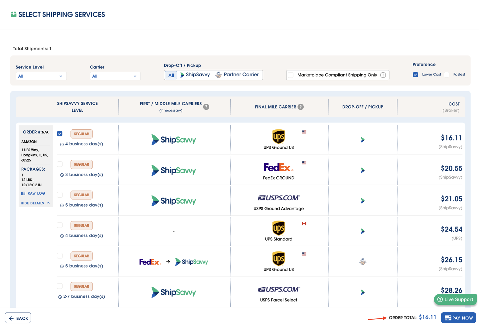
Task: Click the UPS logo in the $26.15 row
Action: point(279,258)
